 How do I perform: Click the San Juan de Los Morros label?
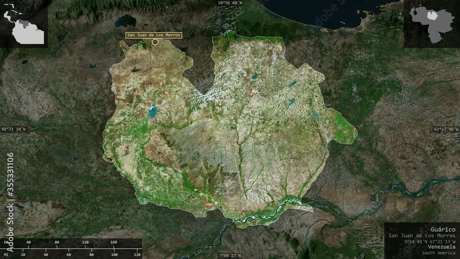pyautogui.click(x=154, y=35)
